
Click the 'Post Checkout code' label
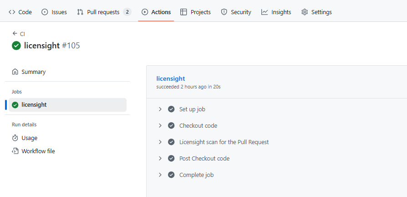[x=204, y=158]
